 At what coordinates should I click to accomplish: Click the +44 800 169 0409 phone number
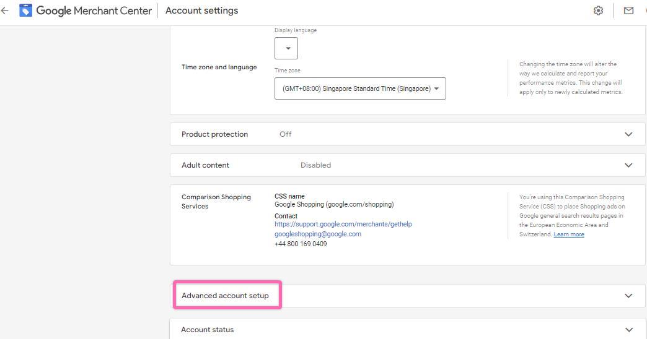click(301, 244)
